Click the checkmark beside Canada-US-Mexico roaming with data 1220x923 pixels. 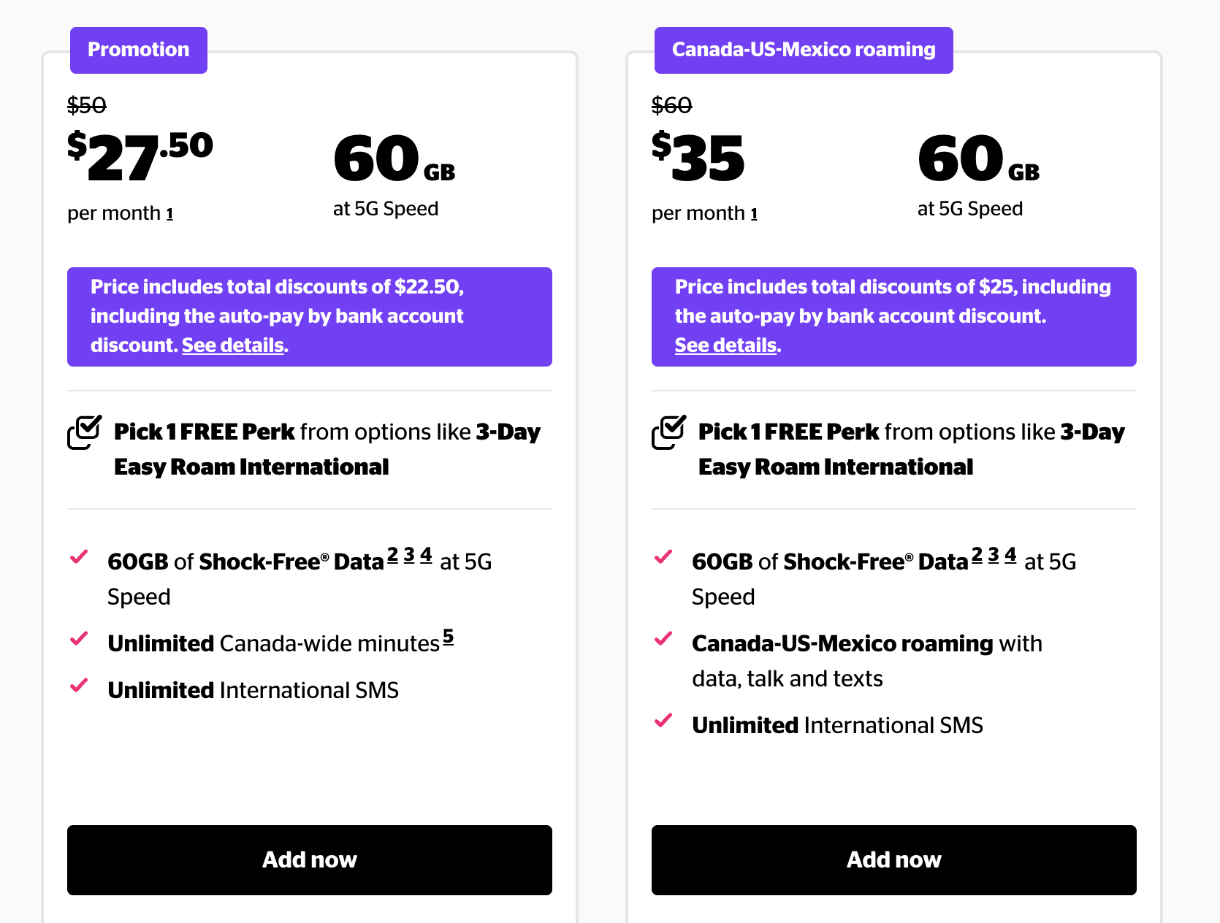pyautogui.click(x=663, y=639)
